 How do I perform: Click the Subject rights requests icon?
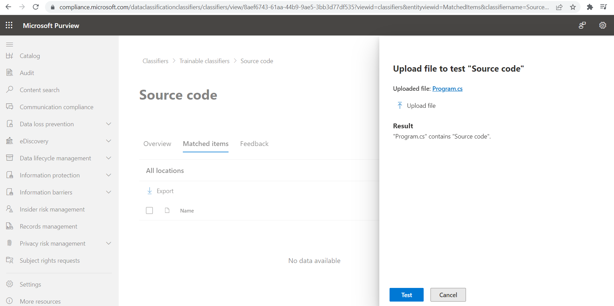click(10, 260)
